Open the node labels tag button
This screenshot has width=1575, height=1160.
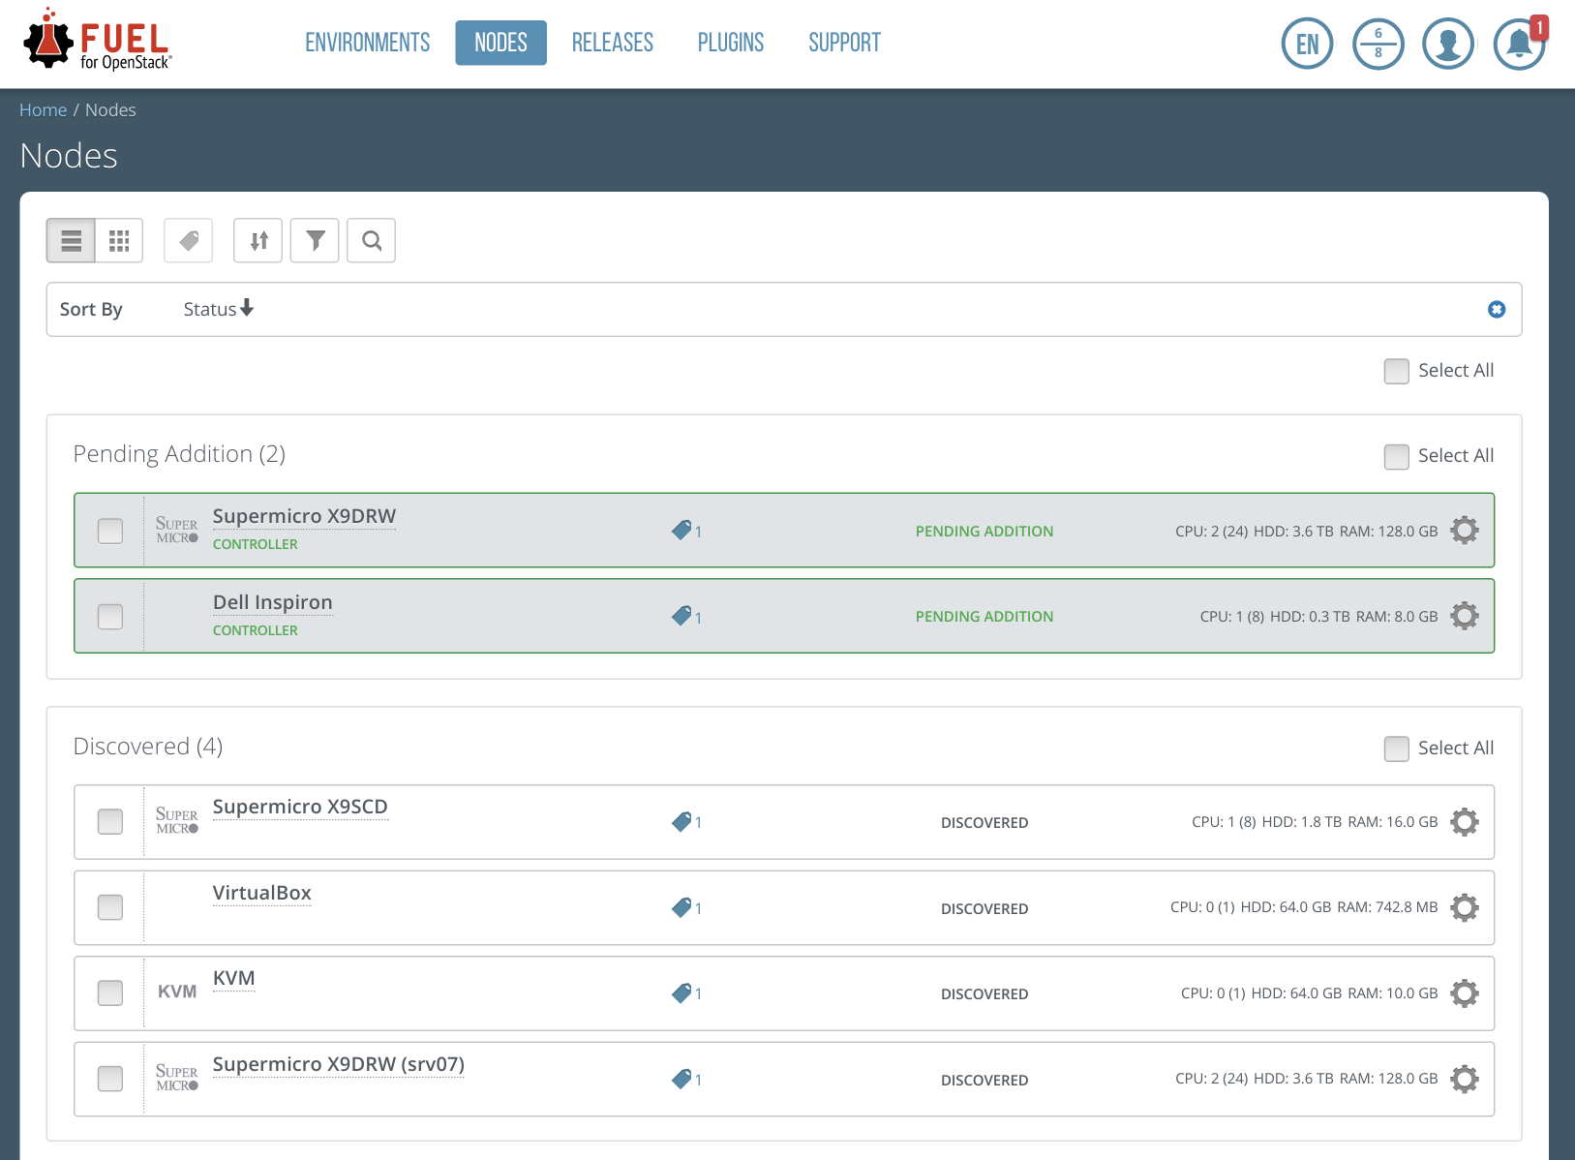click(189, 240)
